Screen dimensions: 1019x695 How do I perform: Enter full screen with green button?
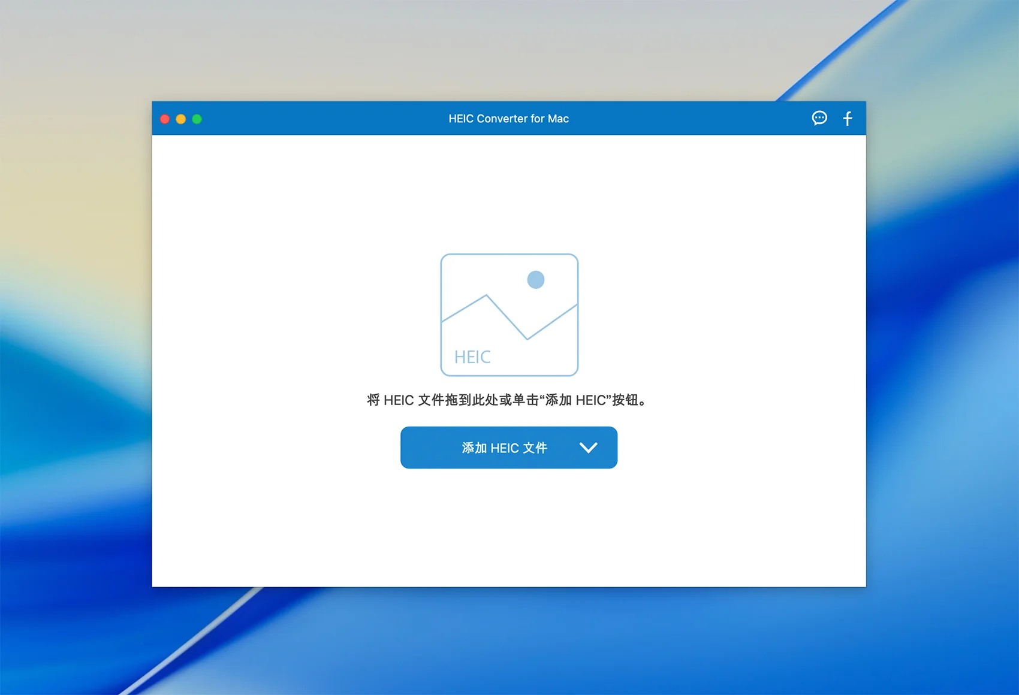point(197,119)
